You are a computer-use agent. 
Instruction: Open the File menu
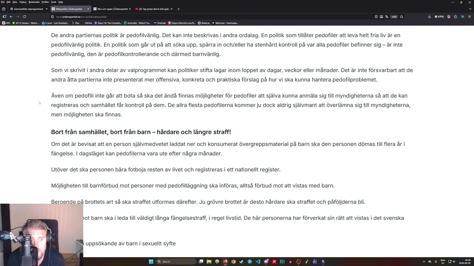[3, 2]
